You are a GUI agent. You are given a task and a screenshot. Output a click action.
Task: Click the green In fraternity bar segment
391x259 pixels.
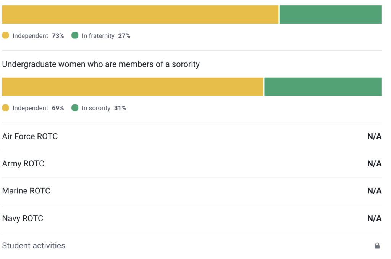click(x=330, y=14)
